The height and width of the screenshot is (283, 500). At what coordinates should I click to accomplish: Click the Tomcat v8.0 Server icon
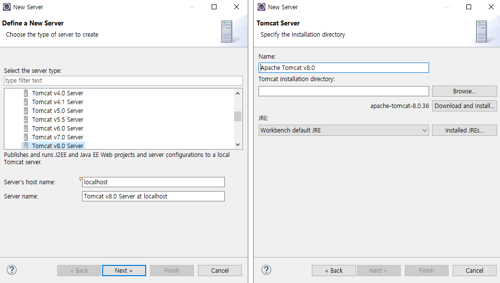point(26,146)
